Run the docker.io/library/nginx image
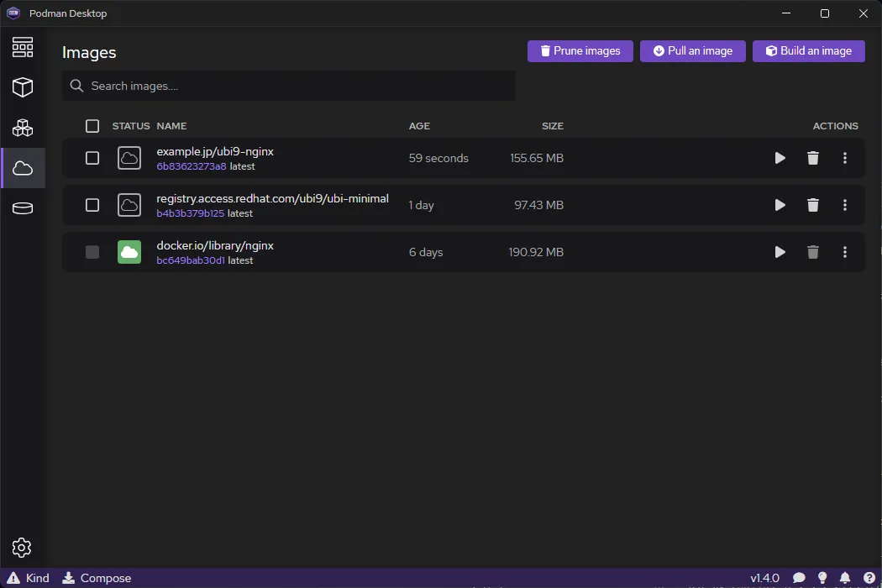This screenshot has height=588, width=882. coord(780,252)
